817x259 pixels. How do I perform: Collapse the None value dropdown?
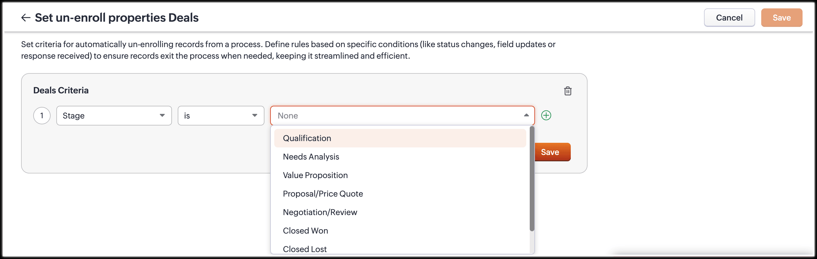(402, 116)
